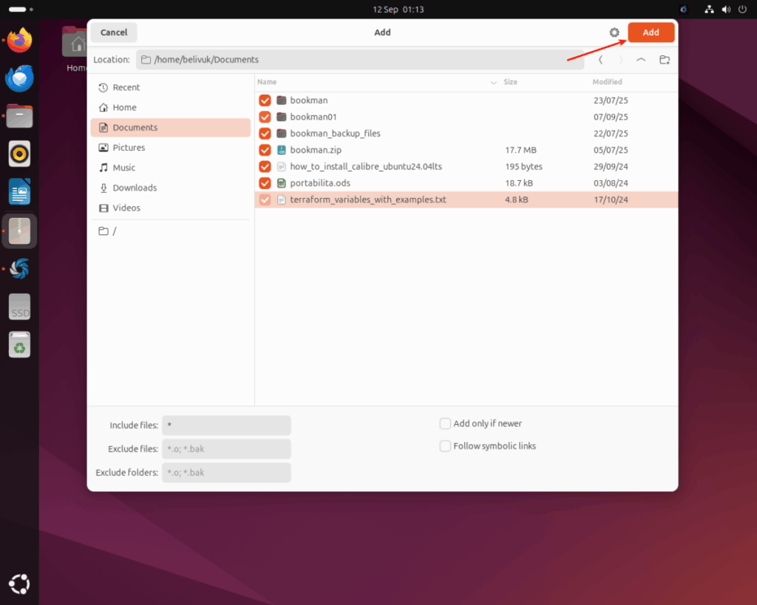The height and width of the screenshot is (605, 757).
Task: Click the portabilita.ods spreadsheet icon
Action: click(x=282, y=183)
